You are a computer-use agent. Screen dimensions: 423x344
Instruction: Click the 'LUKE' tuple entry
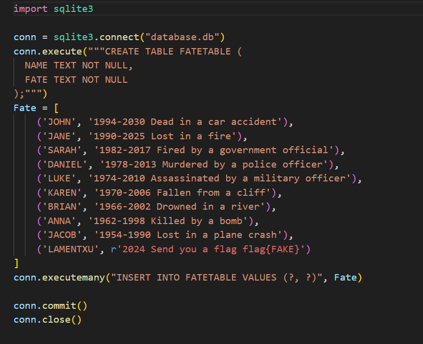click(x=199, y=178)
